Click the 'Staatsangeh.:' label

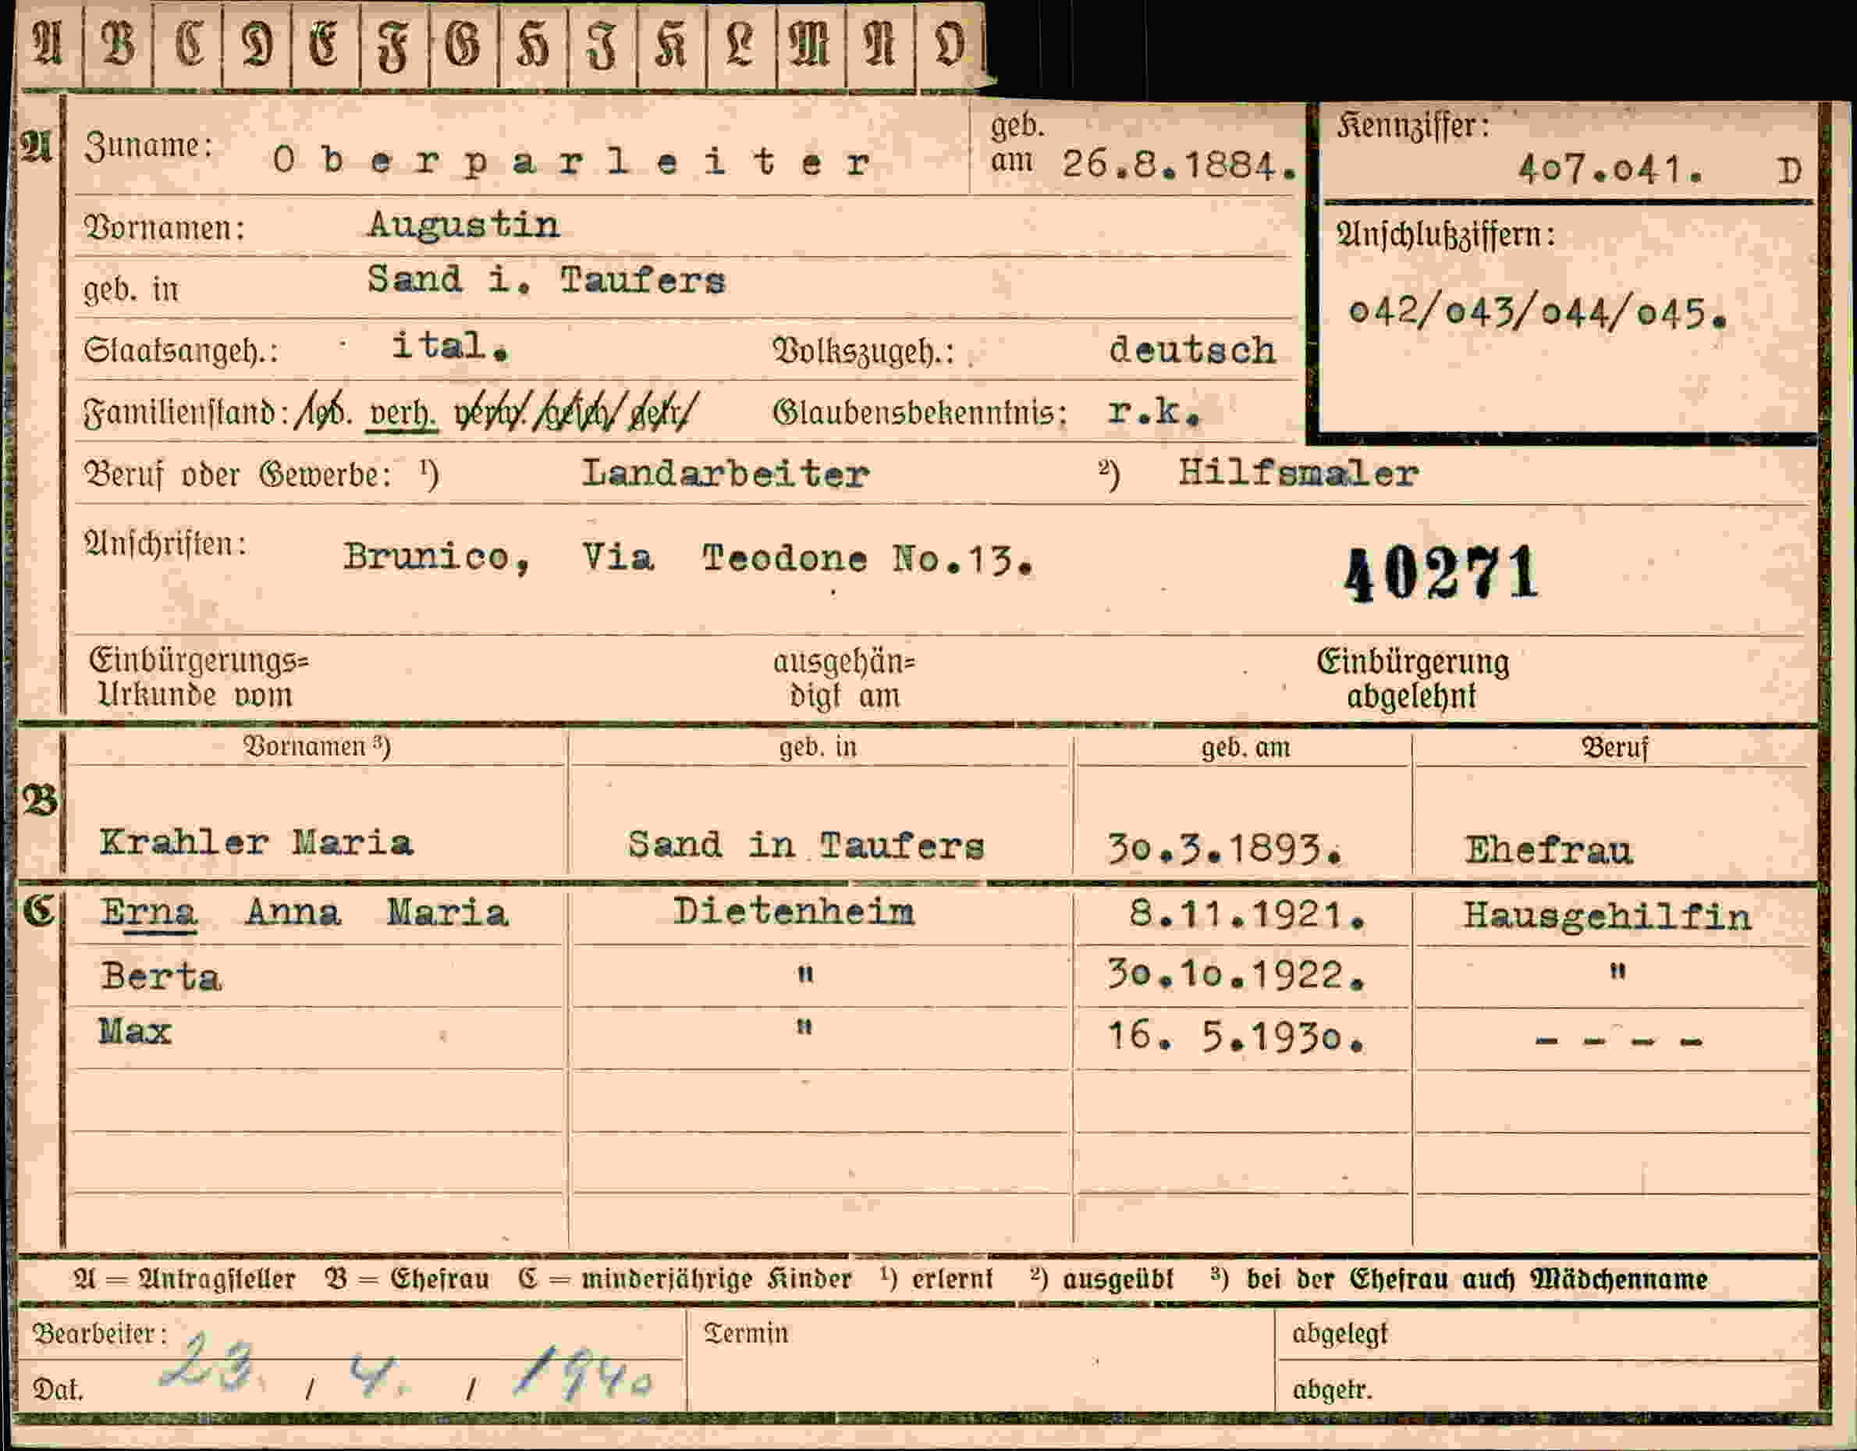coord(180,350)
